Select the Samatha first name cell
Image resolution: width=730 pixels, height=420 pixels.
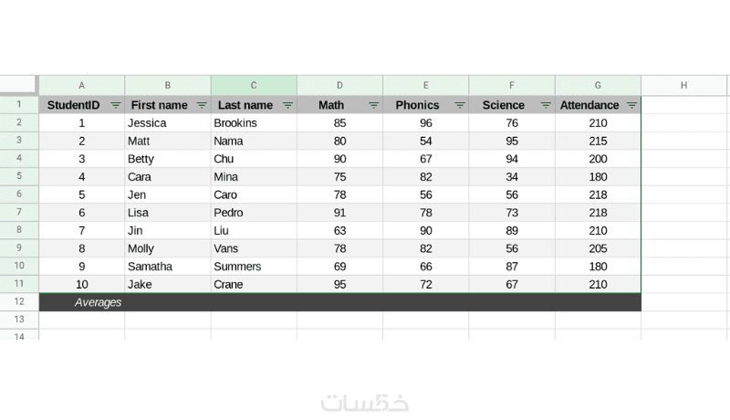(x=168, y=267)
